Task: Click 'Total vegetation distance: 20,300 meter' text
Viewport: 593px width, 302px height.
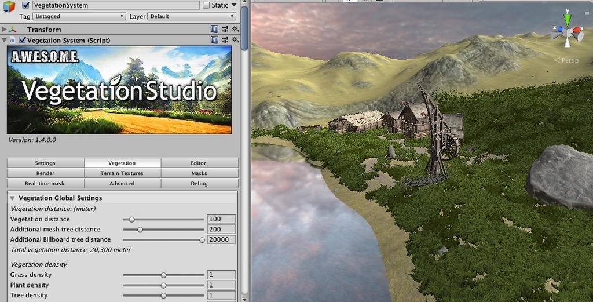Action: pos(71,250)
